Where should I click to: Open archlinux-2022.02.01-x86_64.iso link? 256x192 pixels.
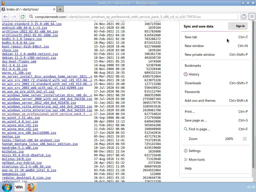[x=30, y=31]
